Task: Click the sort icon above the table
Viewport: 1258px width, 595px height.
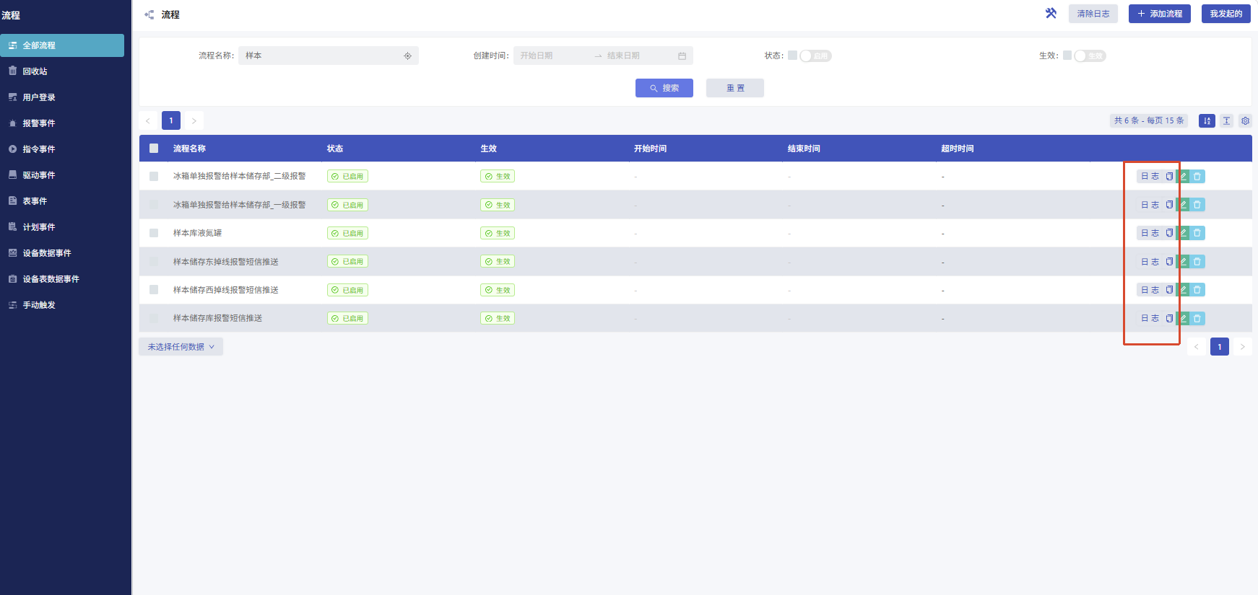Action: (x=1207, y=121)
